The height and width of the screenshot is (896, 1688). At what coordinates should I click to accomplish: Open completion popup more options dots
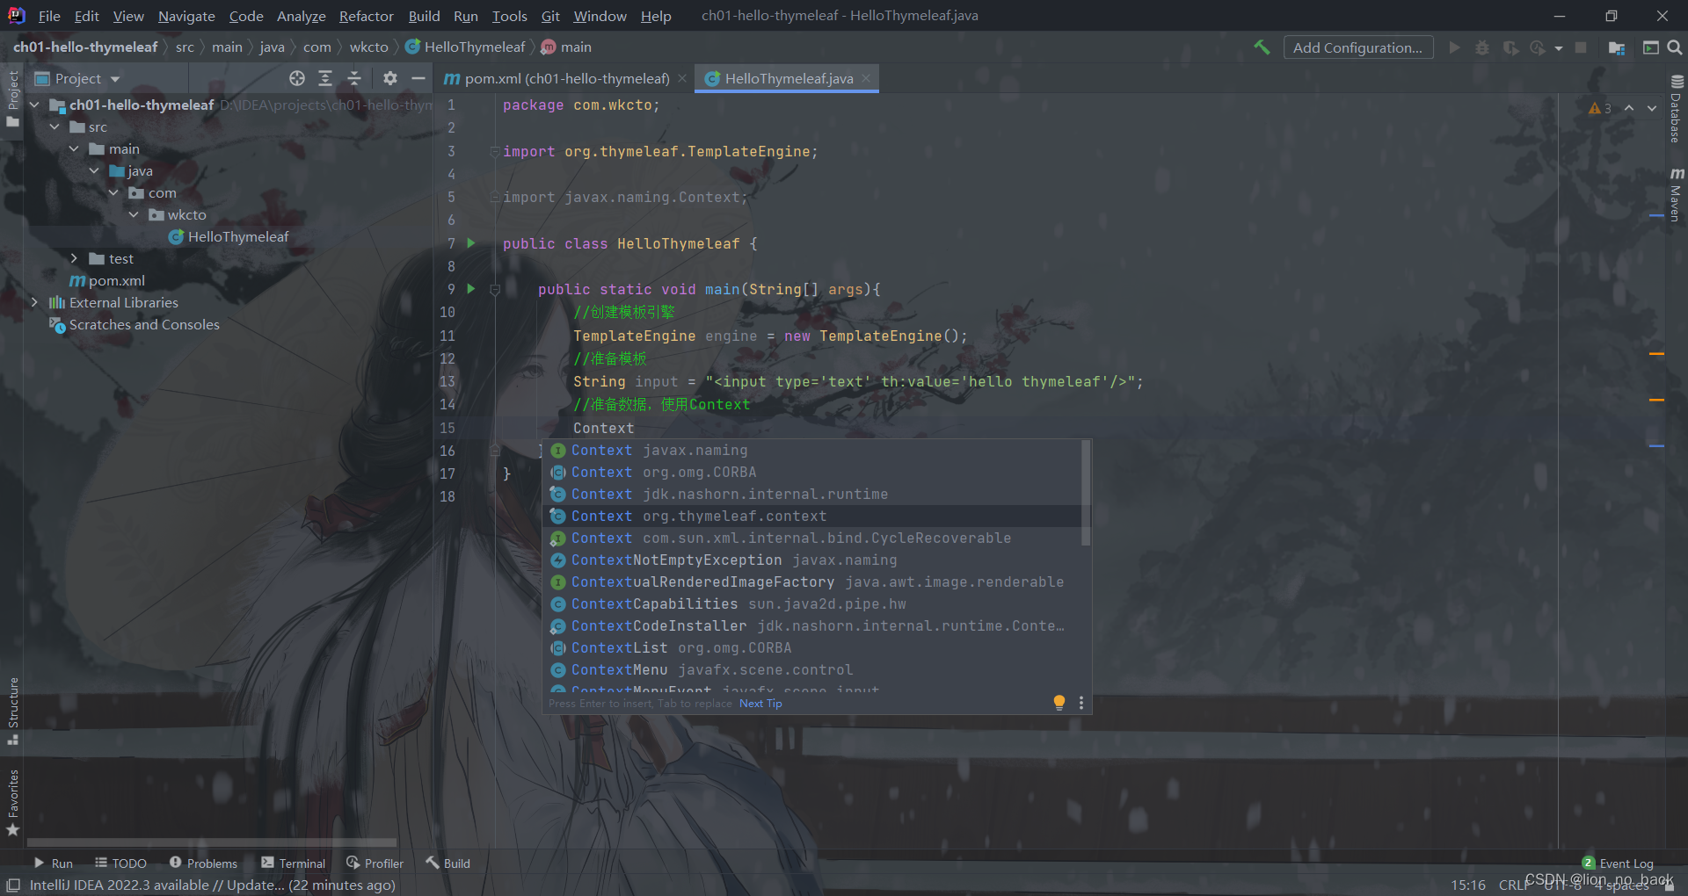click(x=1081, y=702)
